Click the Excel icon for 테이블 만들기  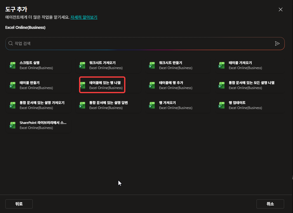tap(12, 85)
